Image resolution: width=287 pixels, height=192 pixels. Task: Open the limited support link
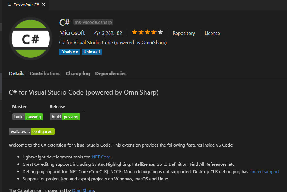click(264, 171)
